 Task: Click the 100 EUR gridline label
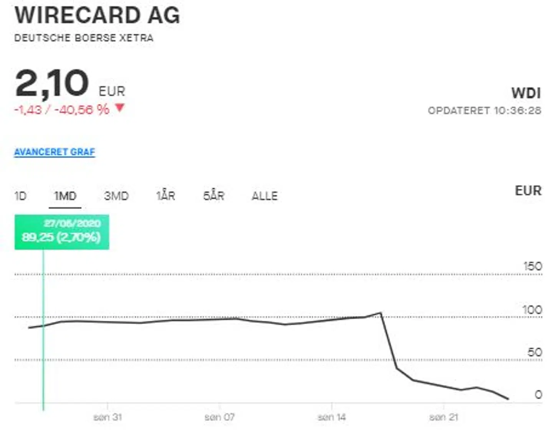532,309
